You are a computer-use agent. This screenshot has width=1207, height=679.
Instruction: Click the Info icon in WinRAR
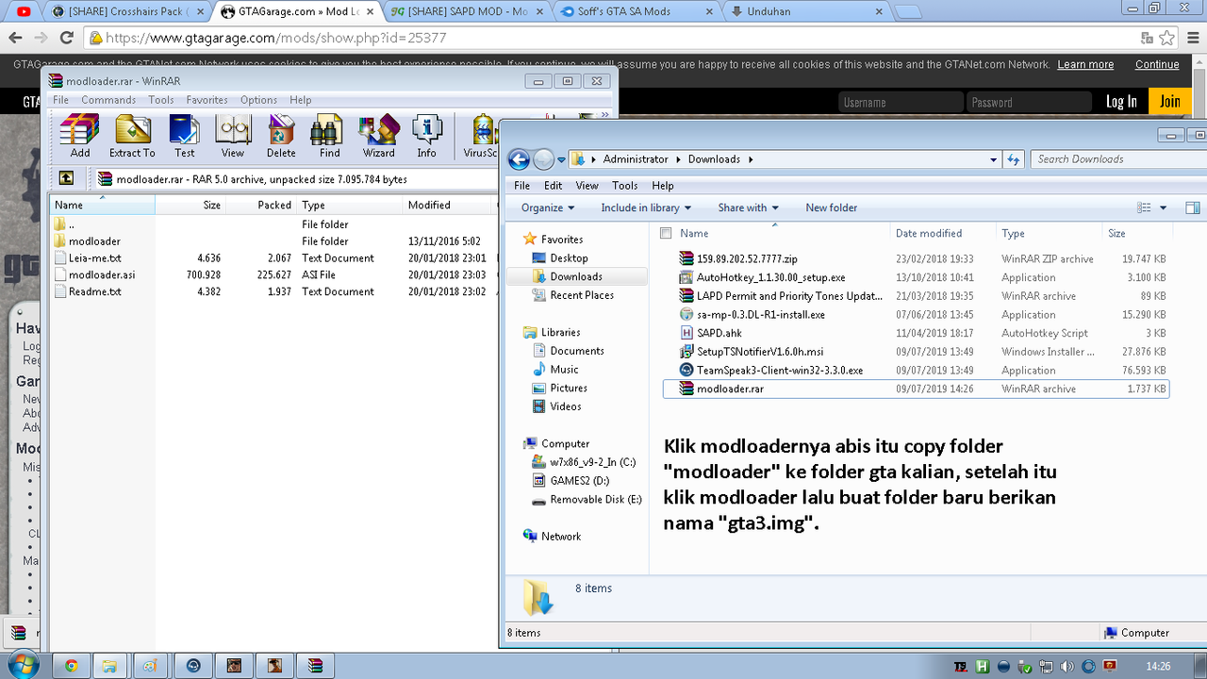pyautogui.click(x=427, y=137)
